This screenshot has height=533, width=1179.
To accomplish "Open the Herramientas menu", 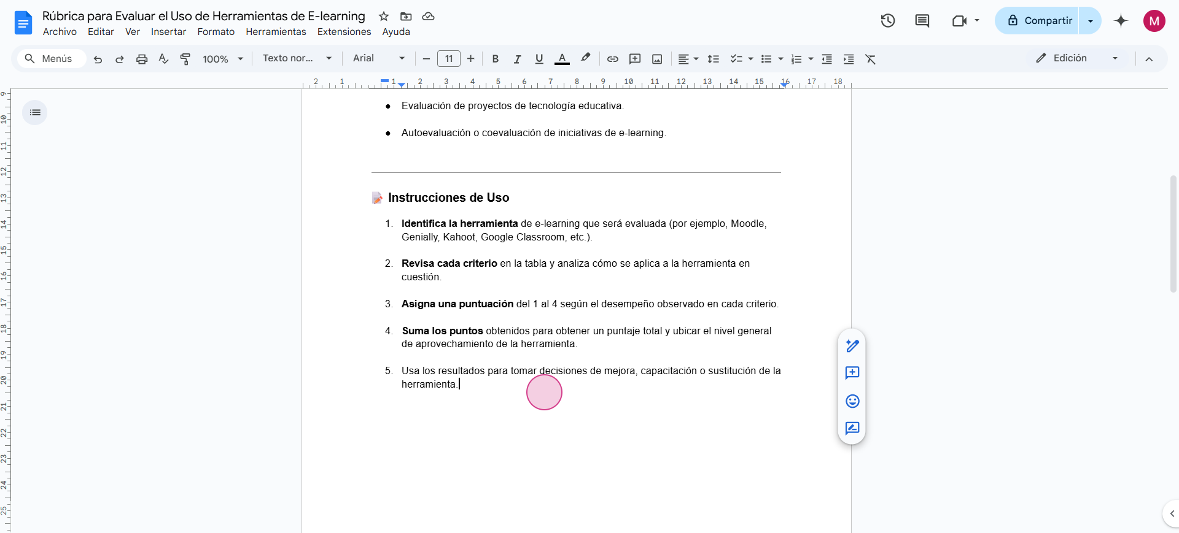I will [x=276, y=32].
